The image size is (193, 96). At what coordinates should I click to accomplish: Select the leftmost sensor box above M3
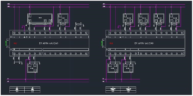[128, 18]
